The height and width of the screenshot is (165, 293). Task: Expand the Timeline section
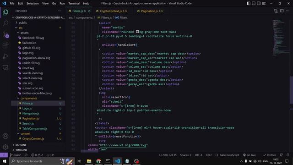coord(21,150)
